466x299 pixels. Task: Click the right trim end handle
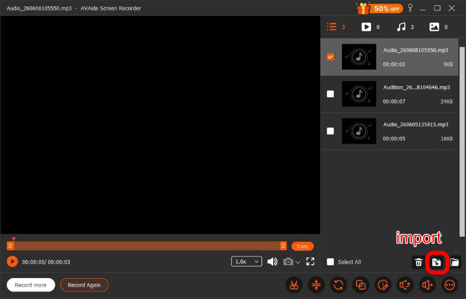coord(283,246)
